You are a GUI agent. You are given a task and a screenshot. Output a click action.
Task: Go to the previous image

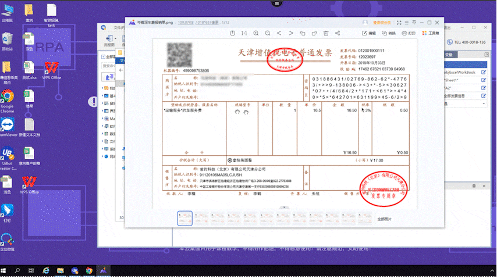[279, 33]
